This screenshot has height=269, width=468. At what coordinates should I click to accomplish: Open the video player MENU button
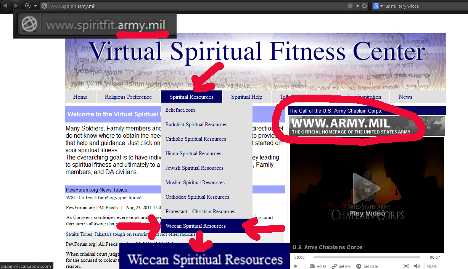coord(432,266)
